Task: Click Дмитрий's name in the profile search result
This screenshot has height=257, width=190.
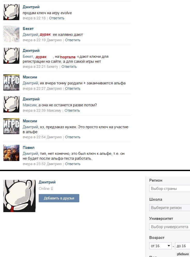Action: click(47, 182)
